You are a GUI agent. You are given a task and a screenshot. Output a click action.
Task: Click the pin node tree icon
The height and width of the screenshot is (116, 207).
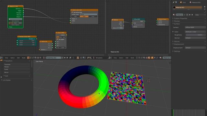[x=71, y=58]
